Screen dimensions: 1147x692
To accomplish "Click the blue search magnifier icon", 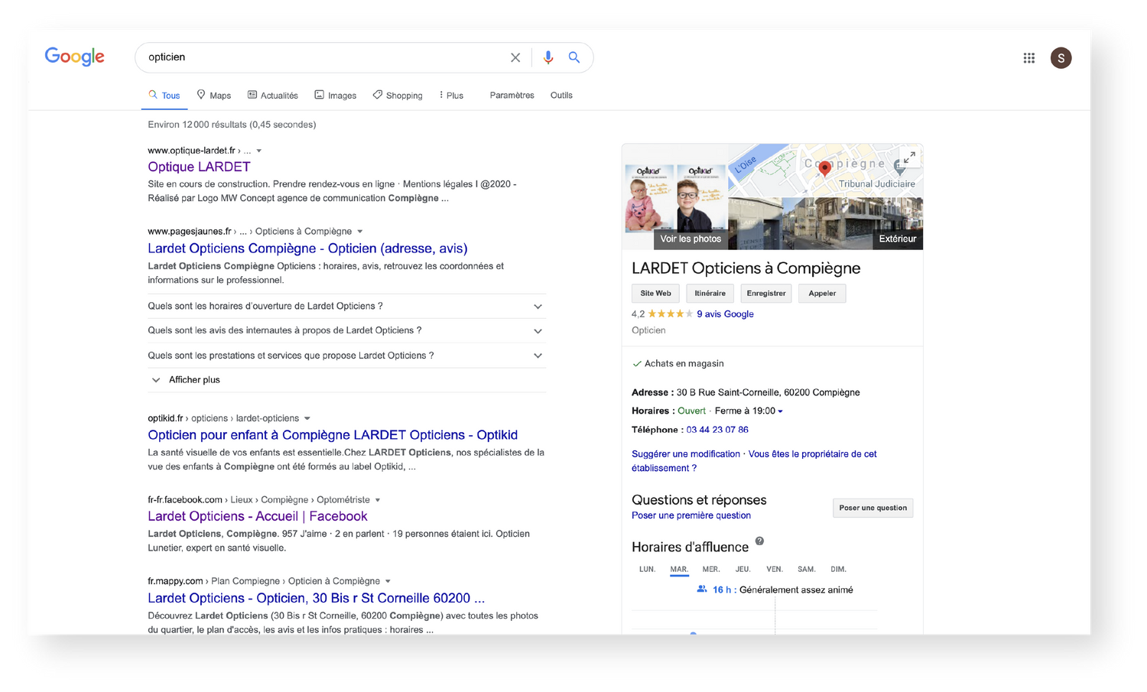I will pyautogui.click(x=574, y=57).
